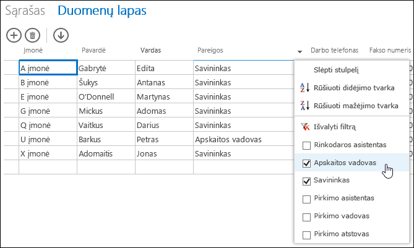The image size is (414, 248).
Task: Select the Mickus surname cell
Action: click(106, 110)
